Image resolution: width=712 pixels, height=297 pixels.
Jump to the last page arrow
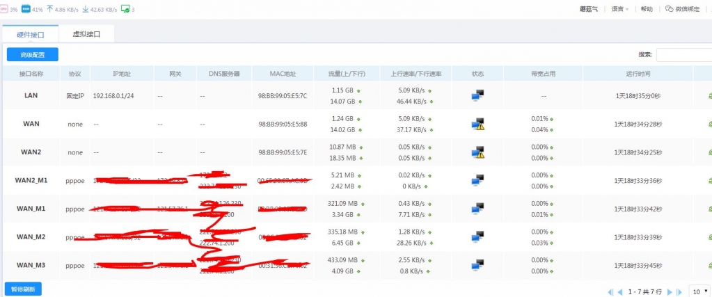pos(679,291)
